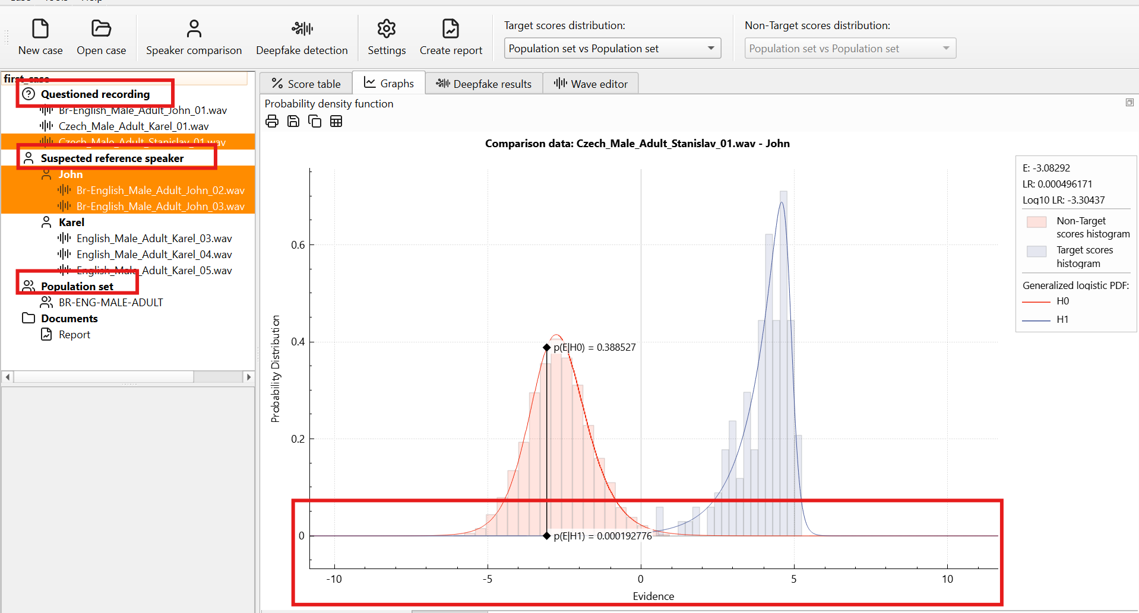Screen dimensions: 1139x613
Task: Click the person icon beside Karel
Action: point(46,222)
